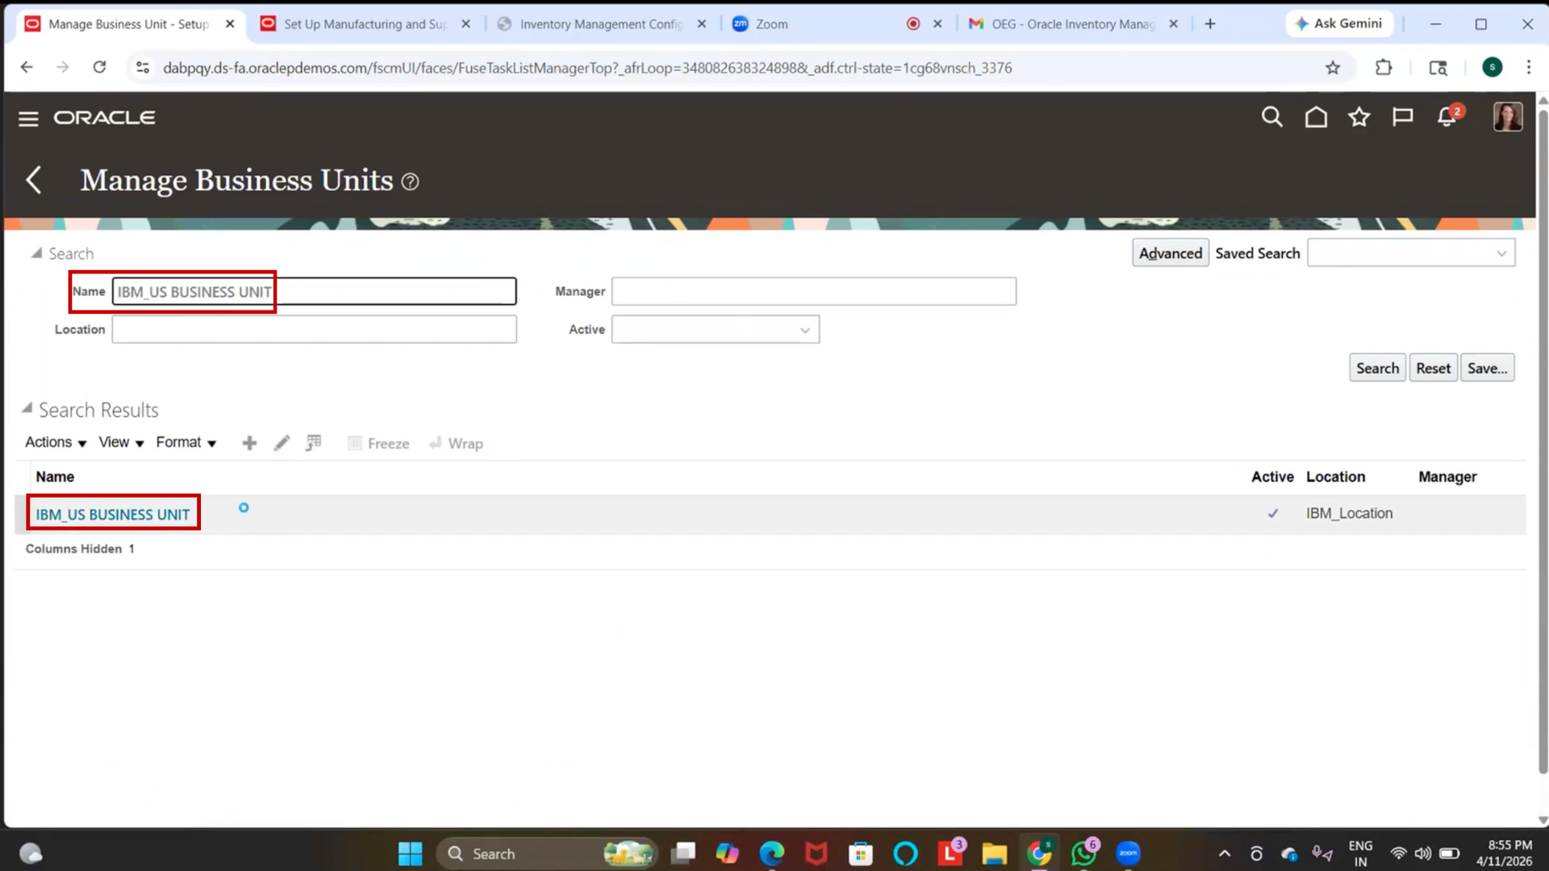Image resolution: width=1549 pixels, height=871 pixels.
Task: Click the Create plus icon in results toolbar
Action: (x=249, y=443)
